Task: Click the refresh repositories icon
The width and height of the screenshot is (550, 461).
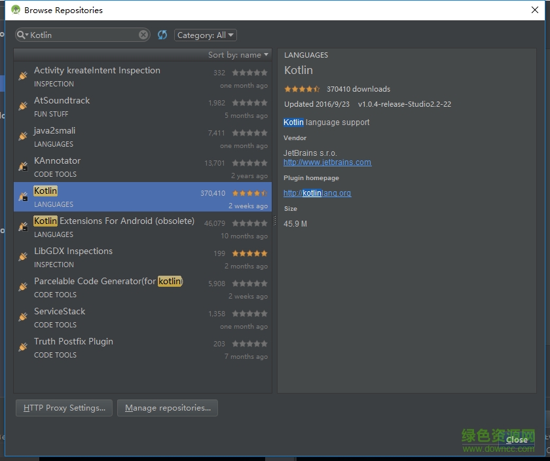Action: [162, 35]
